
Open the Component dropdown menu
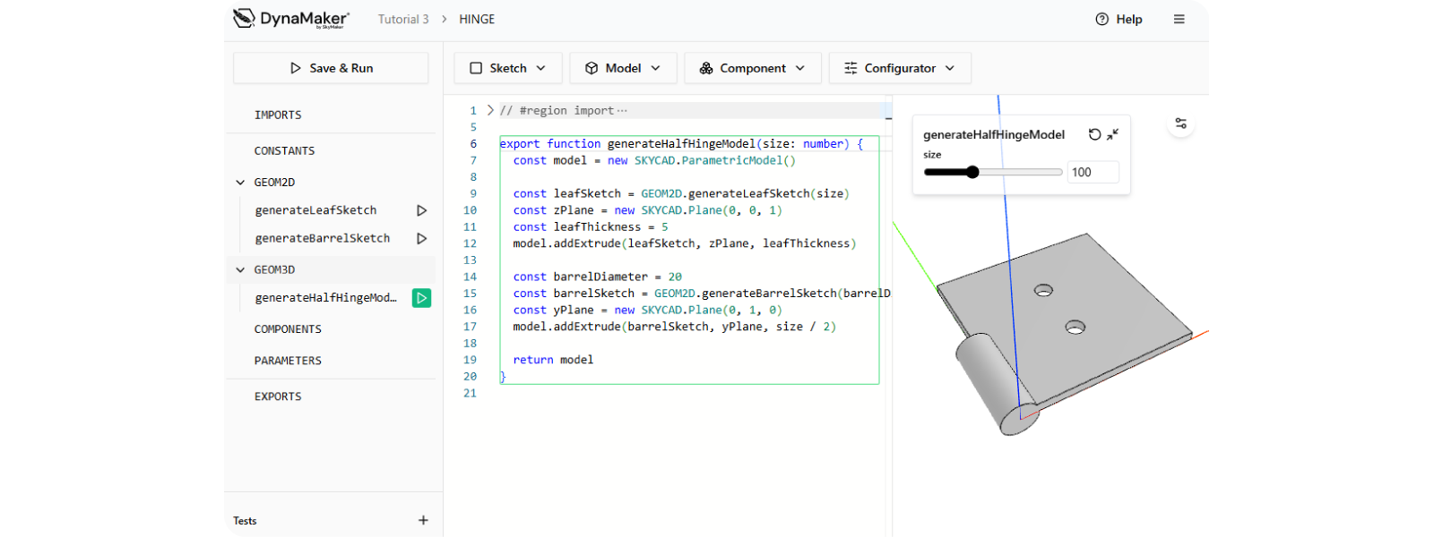pos(752,68)
